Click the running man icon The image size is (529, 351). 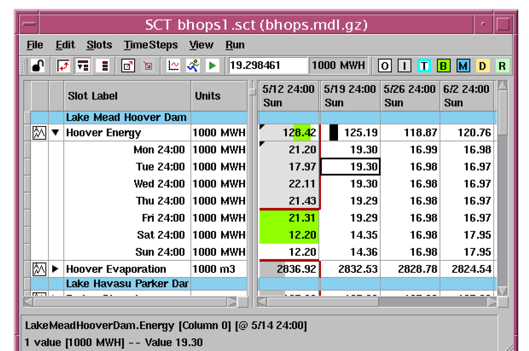point(193,66)
